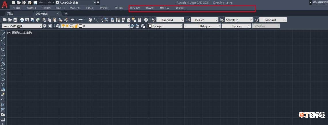Open the Properties palette icon
Viewport: 328px width, 125px height.
[113, 20]
